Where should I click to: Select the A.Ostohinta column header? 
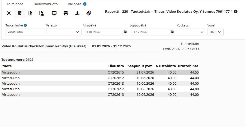(166, 66)
